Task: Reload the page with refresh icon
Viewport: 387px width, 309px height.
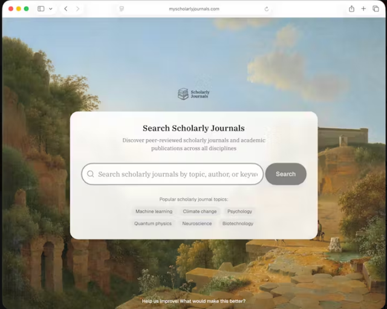Action: tap(267, 9)
